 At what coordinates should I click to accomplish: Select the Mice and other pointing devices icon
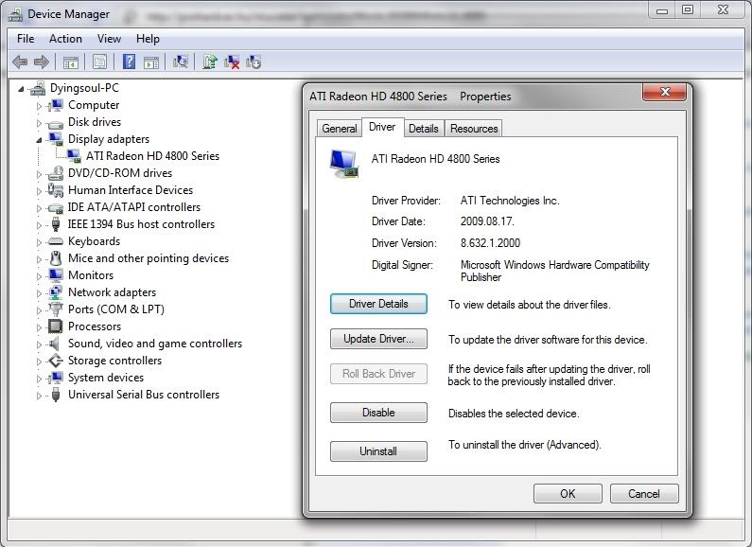coord(56,258)
